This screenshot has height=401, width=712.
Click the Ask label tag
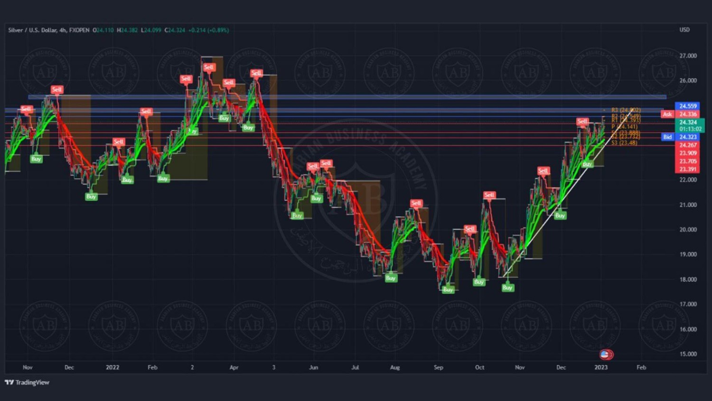click(x=667, y=114)
